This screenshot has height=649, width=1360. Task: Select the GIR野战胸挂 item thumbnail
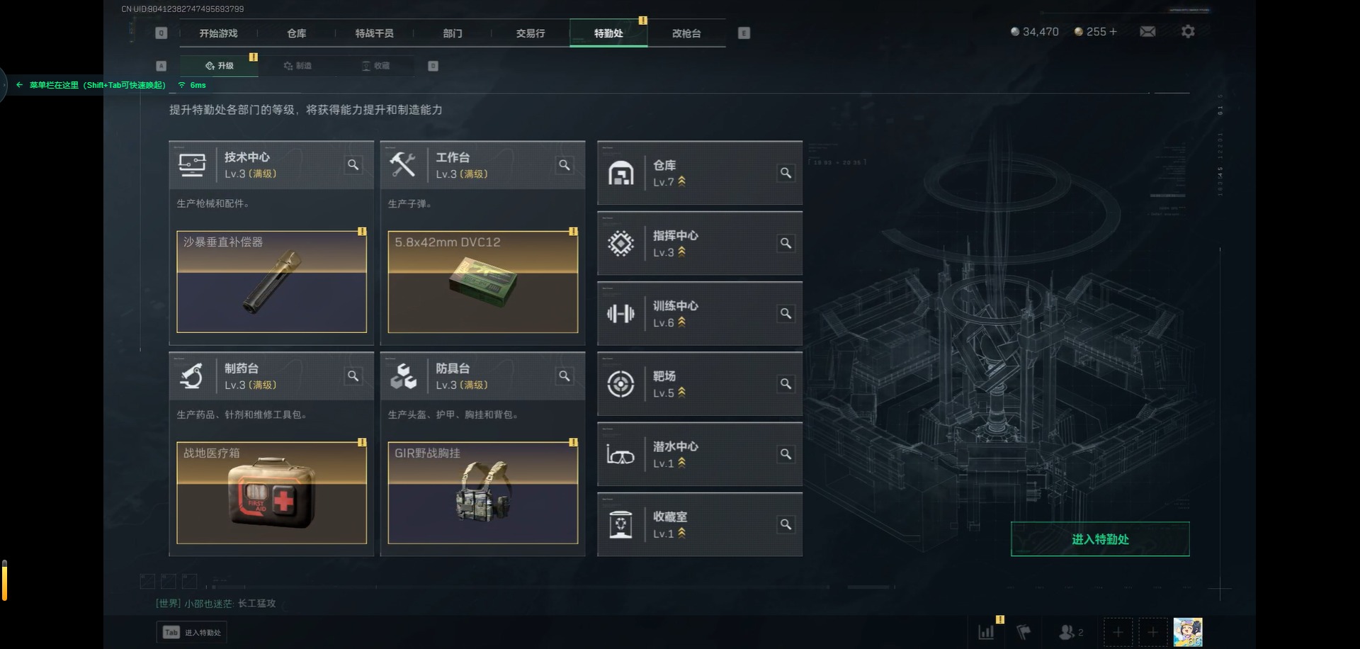pos(483,492)
